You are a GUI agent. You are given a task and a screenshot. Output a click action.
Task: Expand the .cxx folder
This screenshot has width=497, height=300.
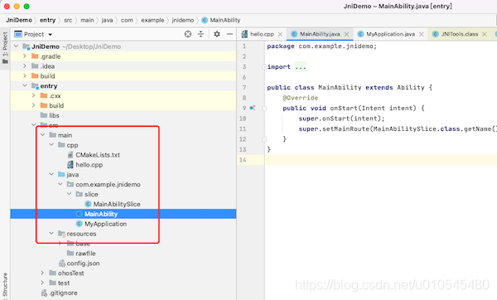(34, 95)
